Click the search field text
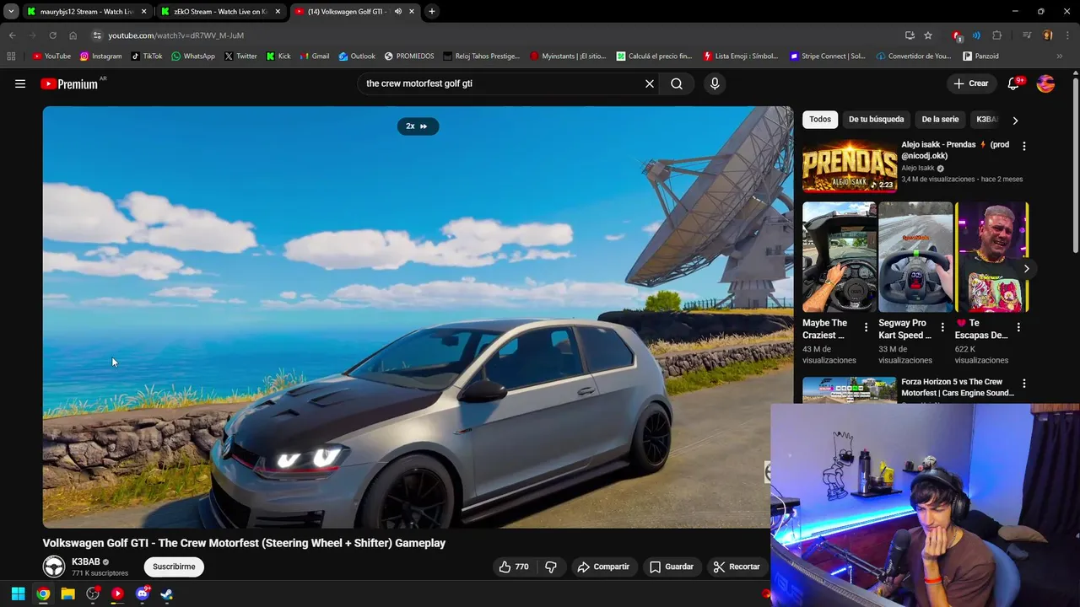1080x607 pixels. click(x=419, y=83)
